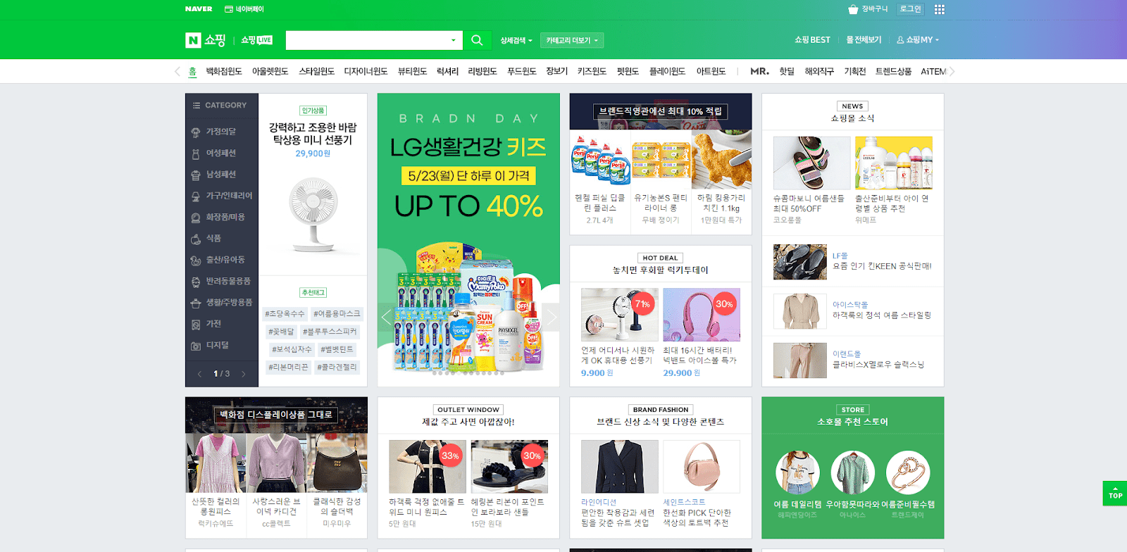This screenshot has width=1127, height=552.
Task: Click the #블루투스스피커 tag
Action: (330, 332)
